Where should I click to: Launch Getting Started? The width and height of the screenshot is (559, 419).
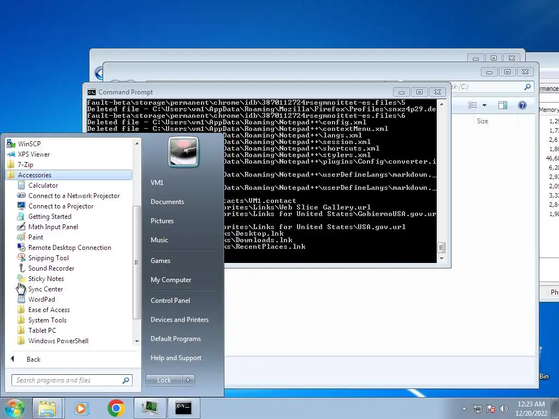pos(50,216)
